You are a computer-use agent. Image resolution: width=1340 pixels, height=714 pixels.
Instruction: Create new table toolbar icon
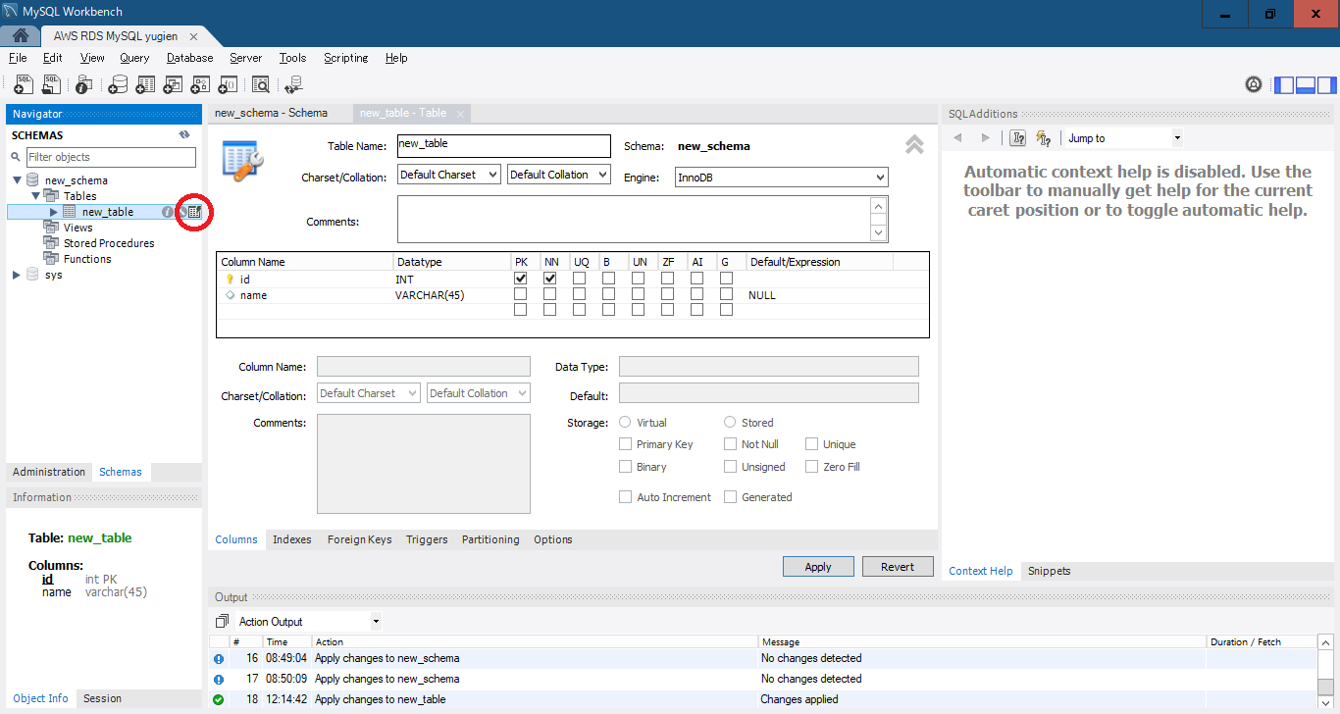tap(145, 84)
